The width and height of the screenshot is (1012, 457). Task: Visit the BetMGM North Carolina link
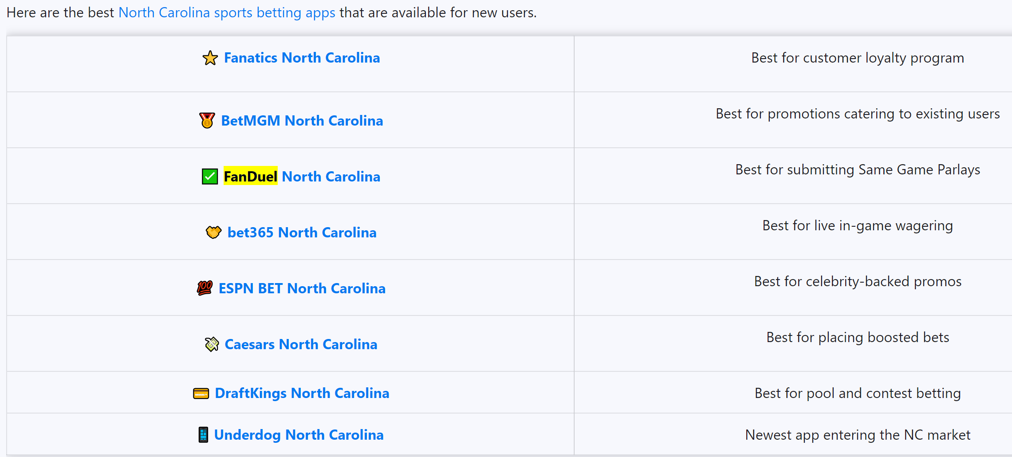pos(302,121)
